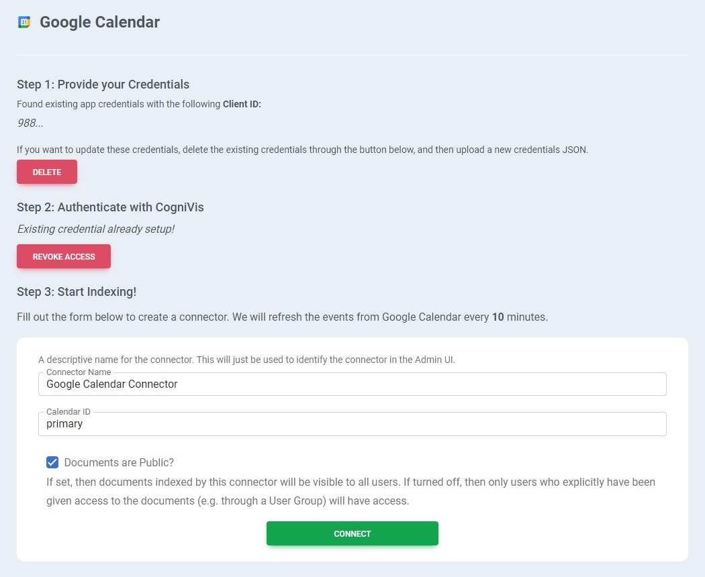This screenshot has height=577, width=705.
Task: Click the Google Calendar logo icon
Action: coord(24,22)
